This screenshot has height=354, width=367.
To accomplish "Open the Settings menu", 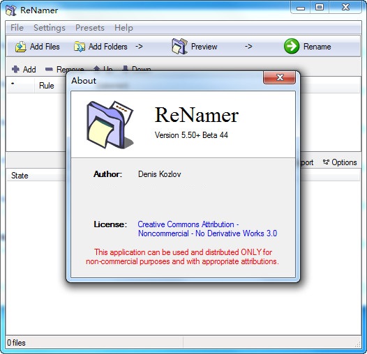I will [x=50, y=28].
